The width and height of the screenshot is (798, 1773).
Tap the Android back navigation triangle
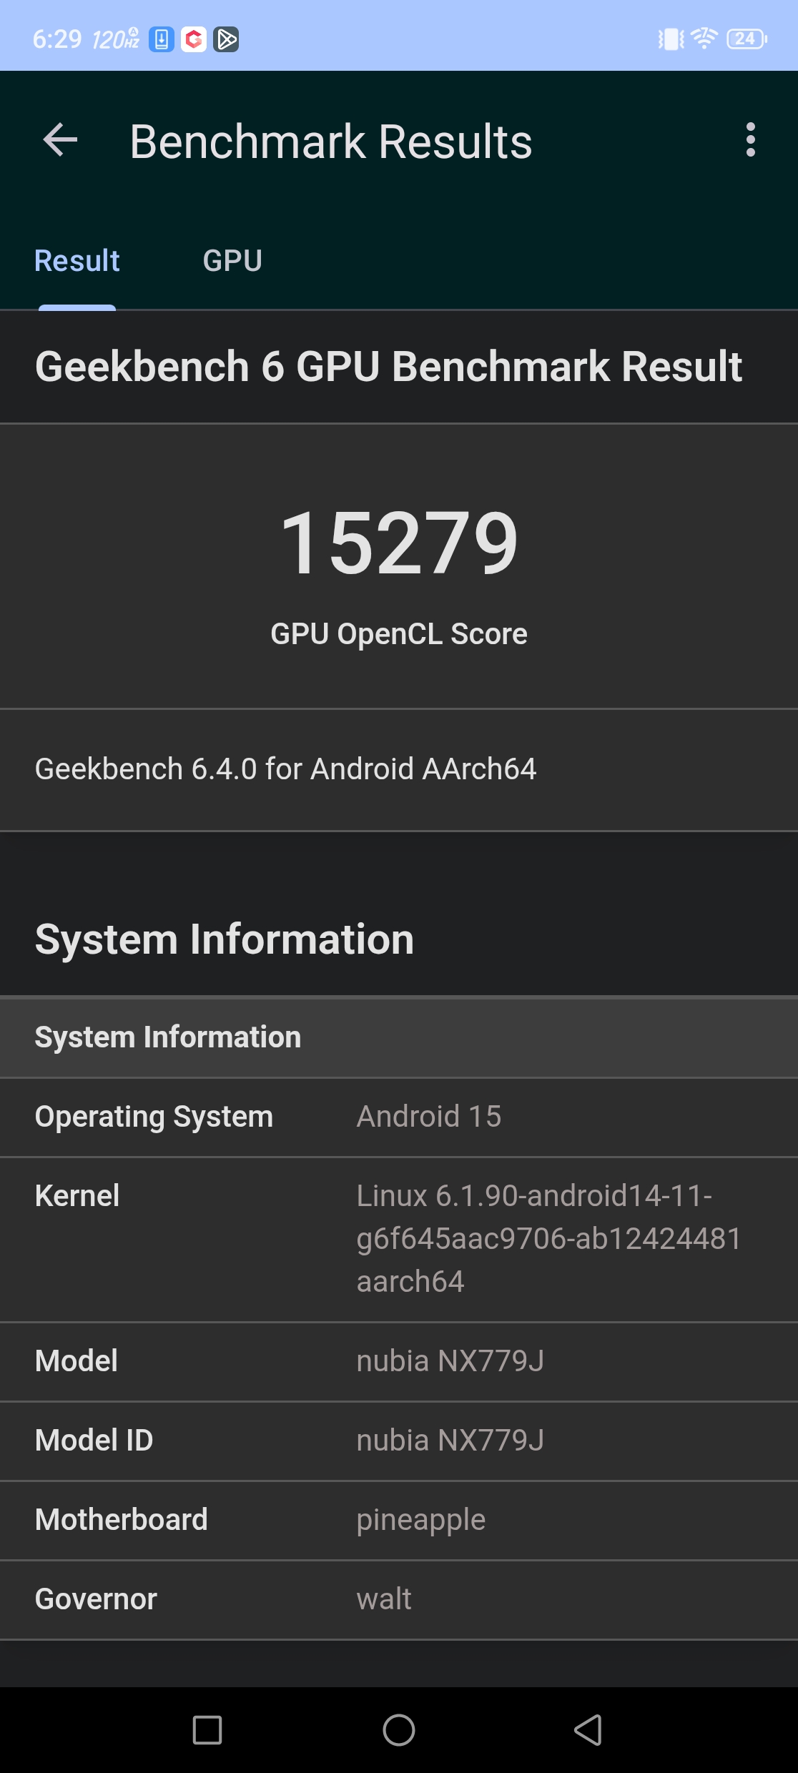tap(588, 1730)
